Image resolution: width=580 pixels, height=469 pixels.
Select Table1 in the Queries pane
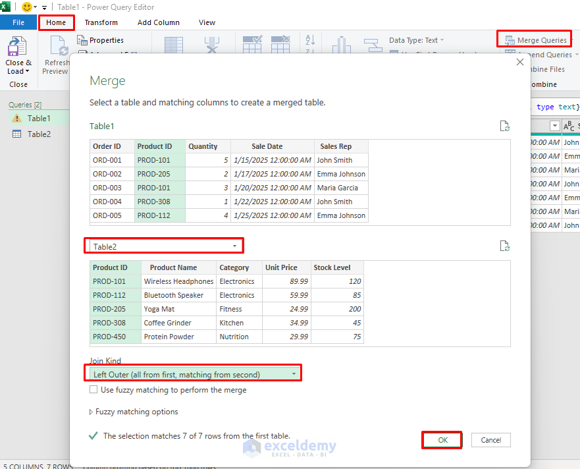[x=39, y=119]
